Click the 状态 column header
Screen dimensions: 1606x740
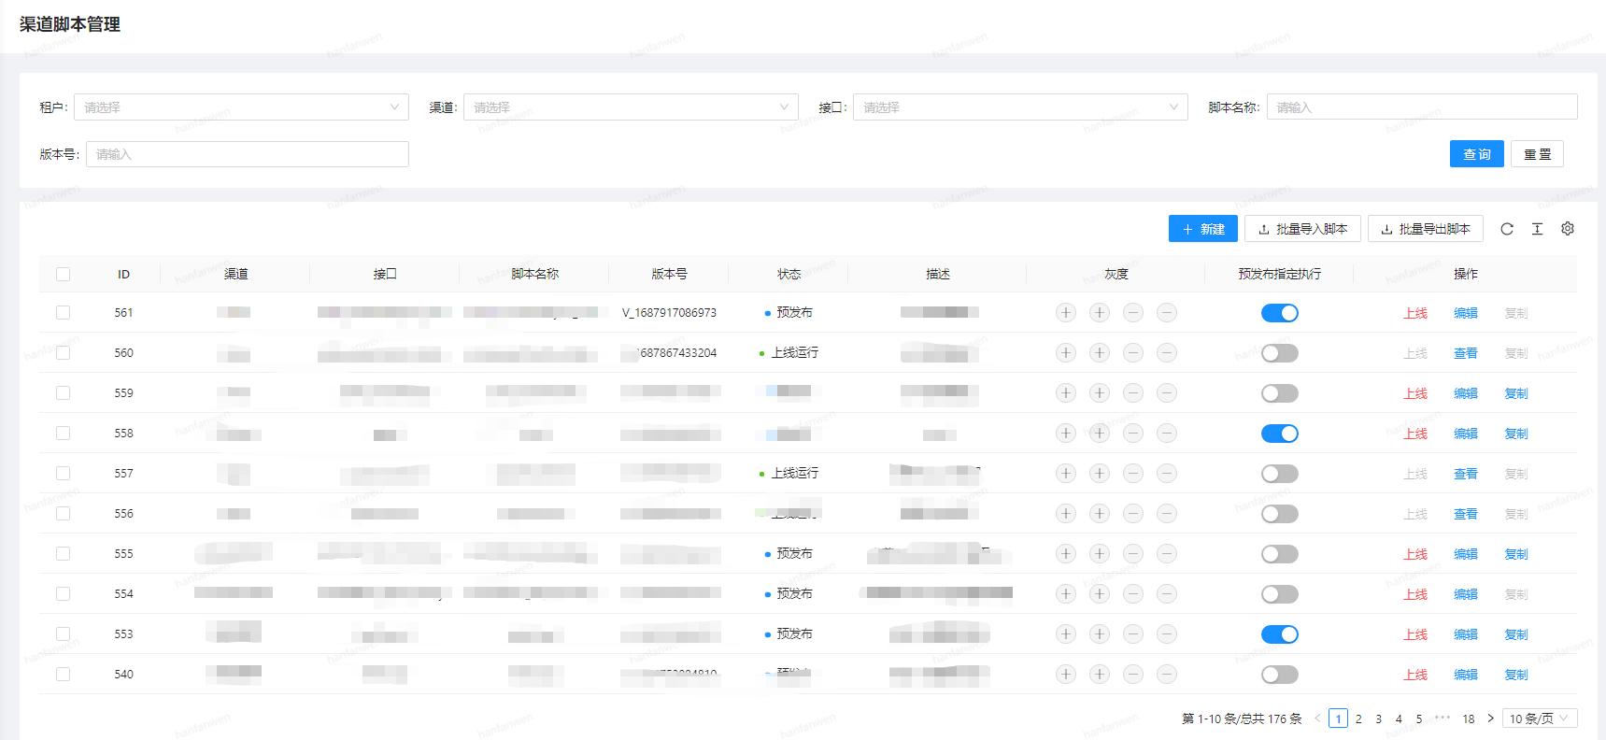pos(789,274)
